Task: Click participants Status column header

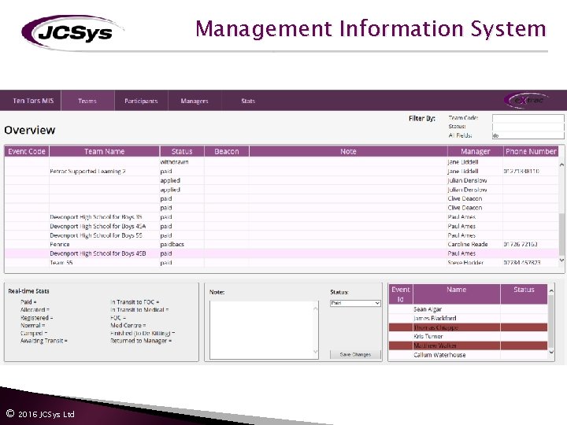Action: click(x=524, y=294)
